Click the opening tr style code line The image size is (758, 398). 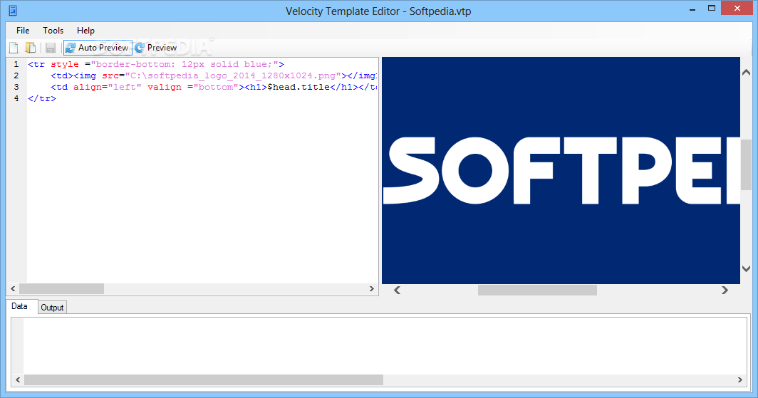click(155, 64)
